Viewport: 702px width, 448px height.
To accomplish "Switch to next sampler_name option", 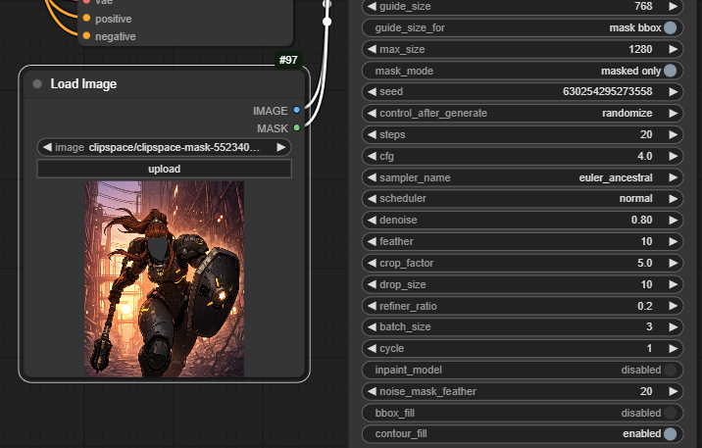I will [x=673, y=177].
